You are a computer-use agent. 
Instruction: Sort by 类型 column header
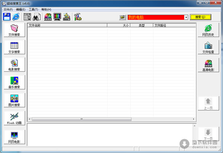[142, 25]
